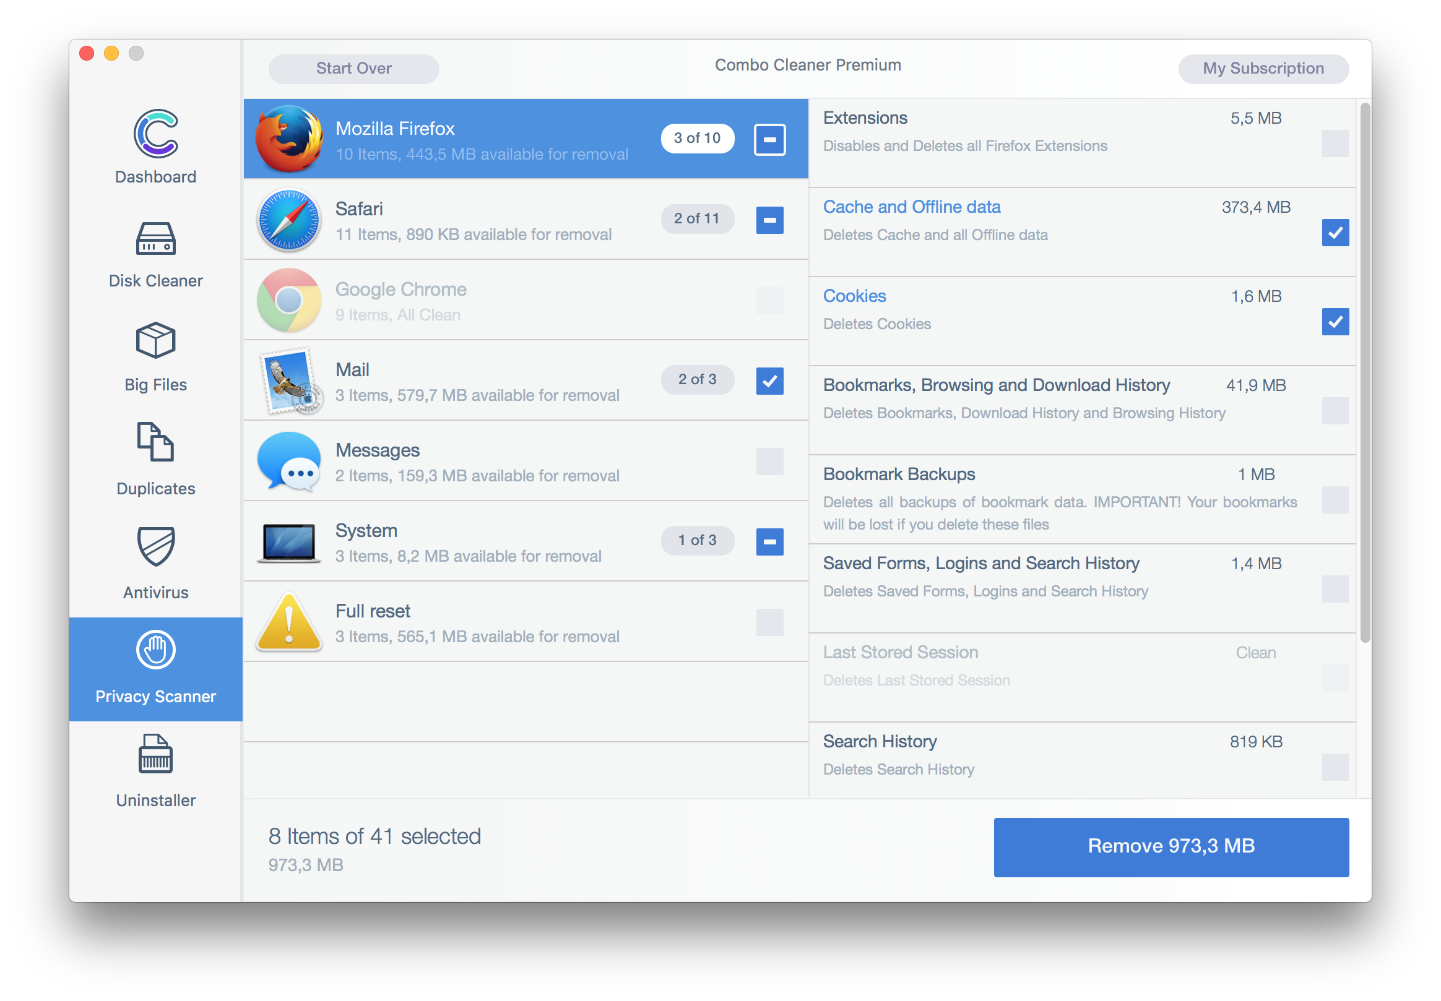Switch to Antivirus label
This screenshot has width=1441, height=1001.
(x=155, y=592)
